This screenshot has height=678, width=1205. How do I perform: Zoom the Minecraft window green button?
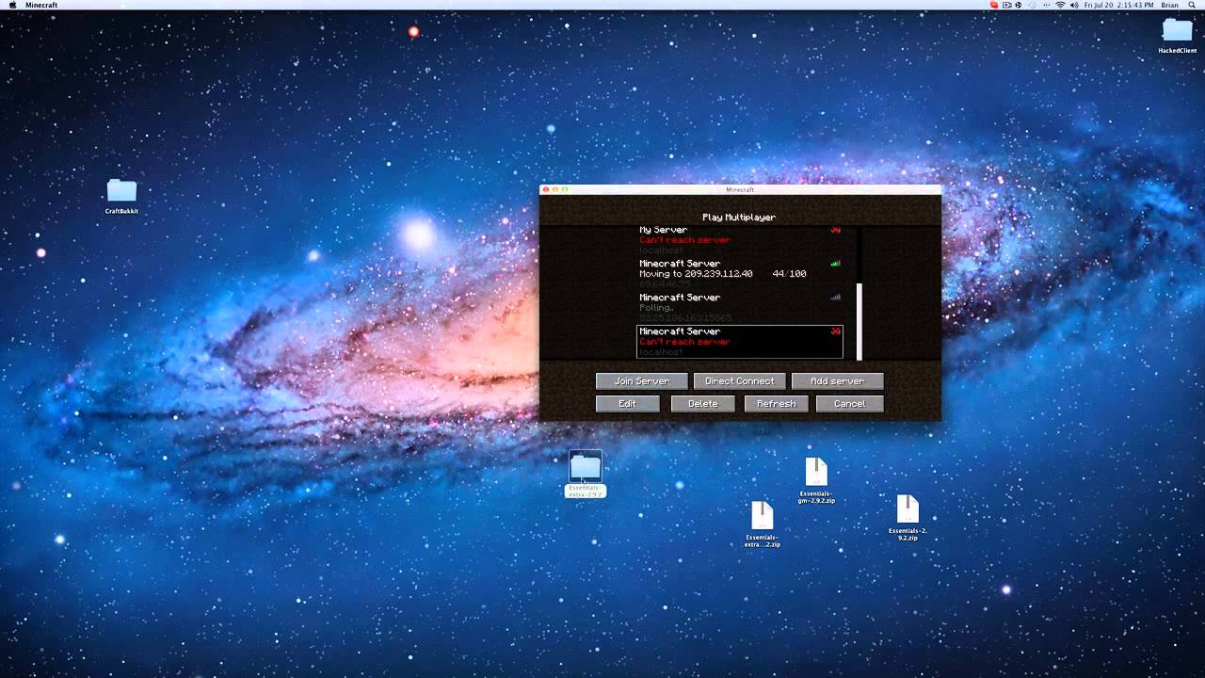tap(564, 189)
